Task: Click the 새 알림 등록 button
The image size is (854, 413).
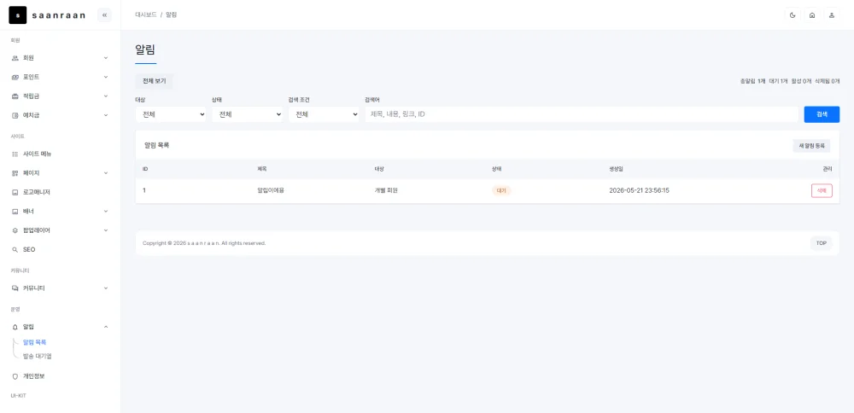Action: point(811,145)
